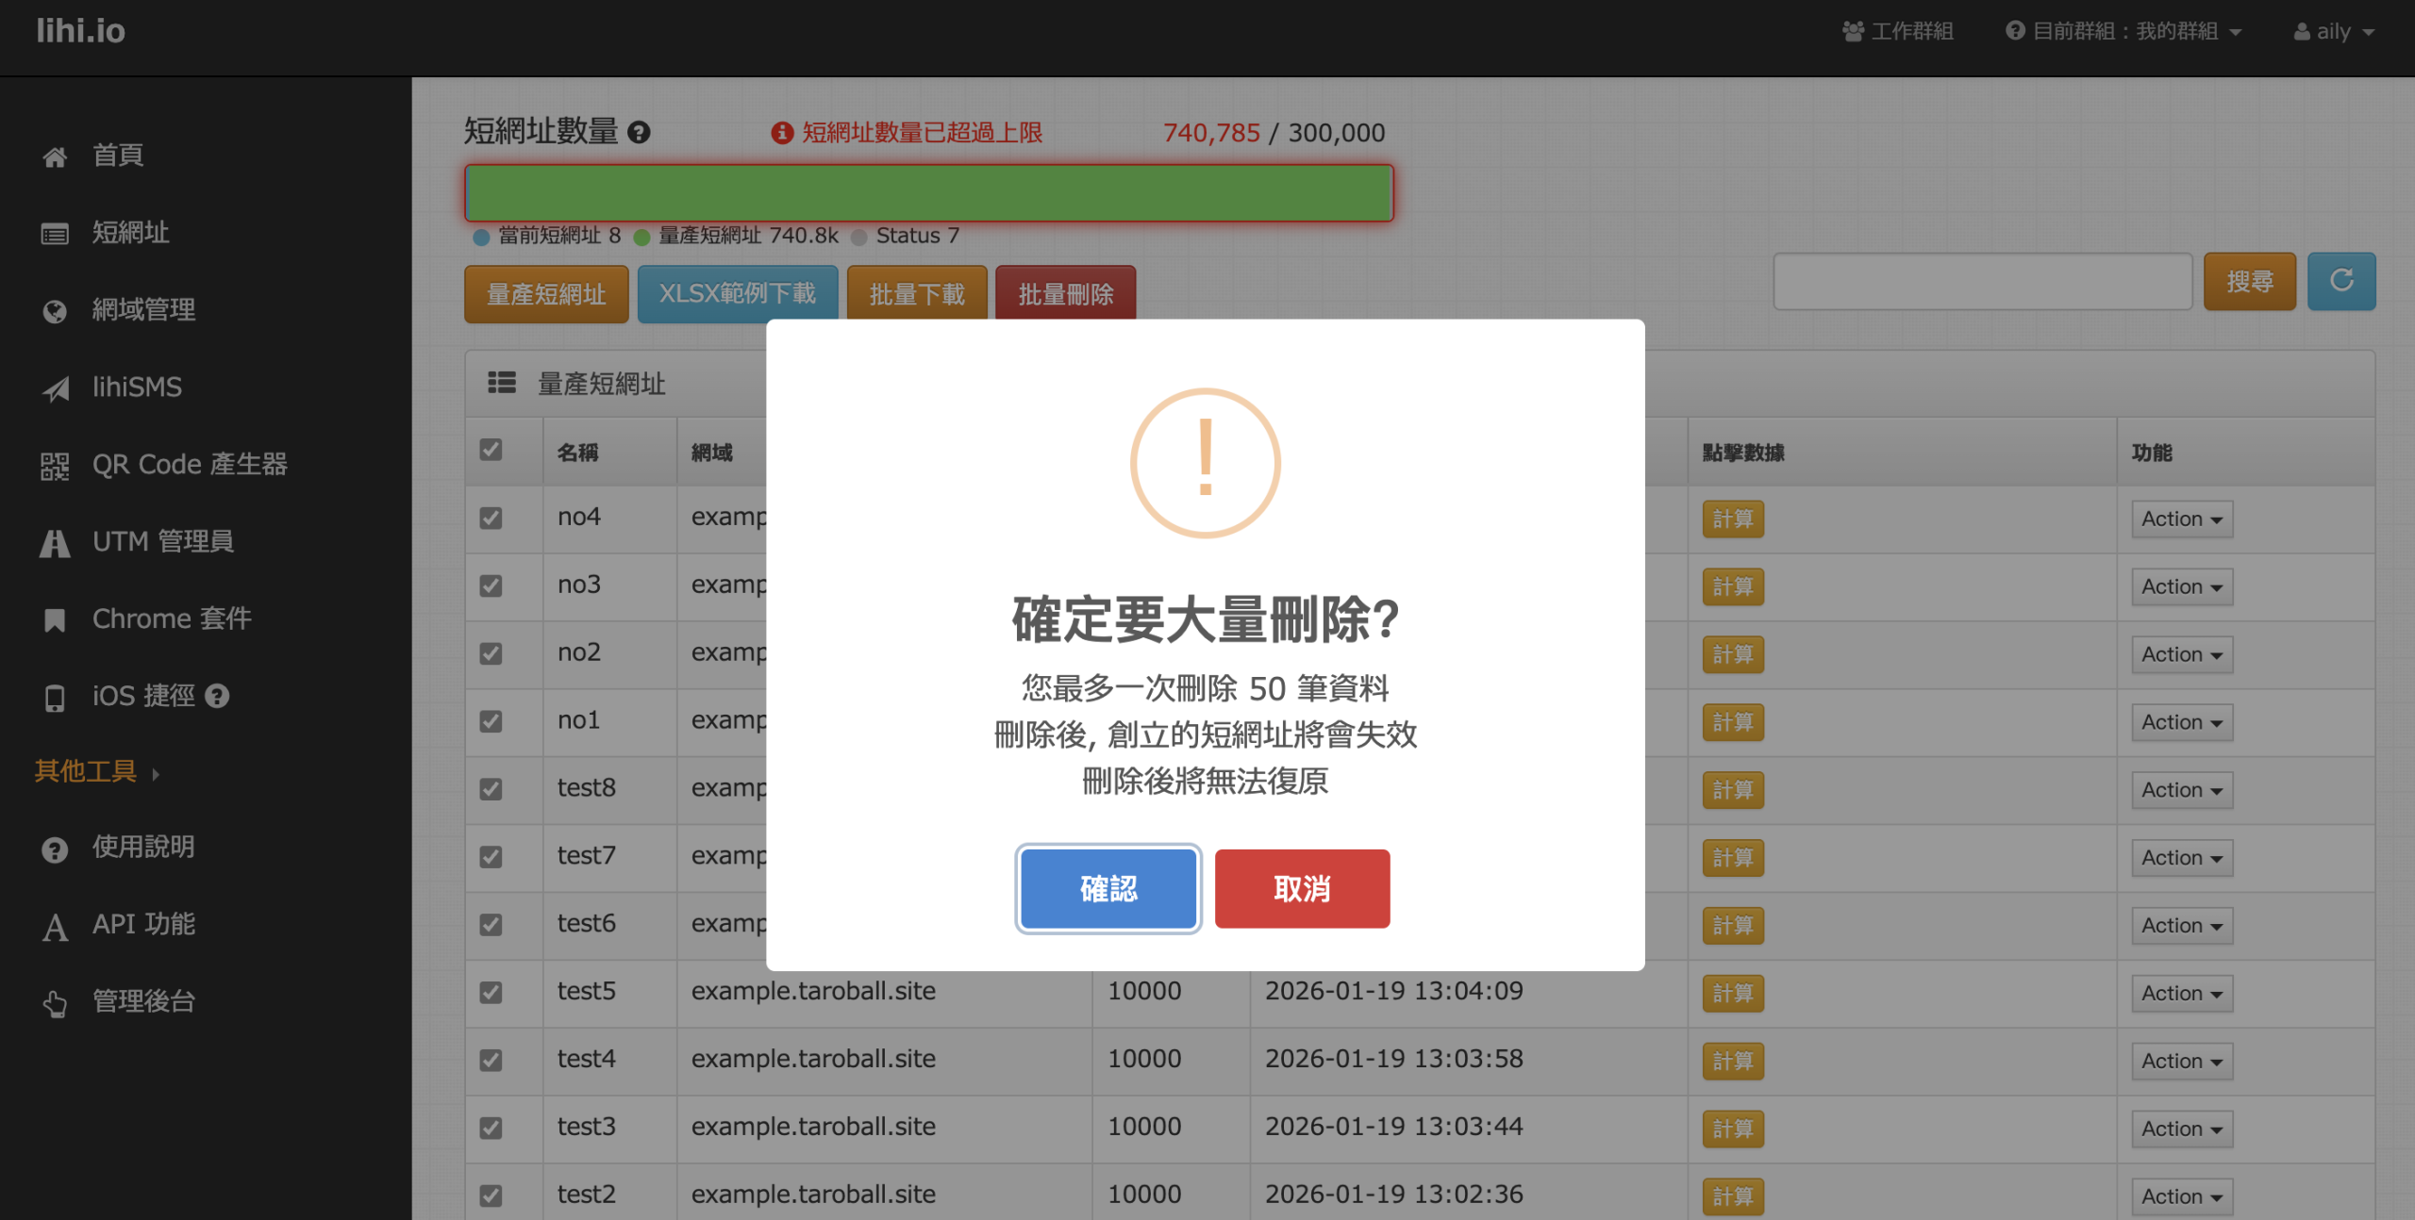Click the QR Code 產生器 icon

click(55, 466)
